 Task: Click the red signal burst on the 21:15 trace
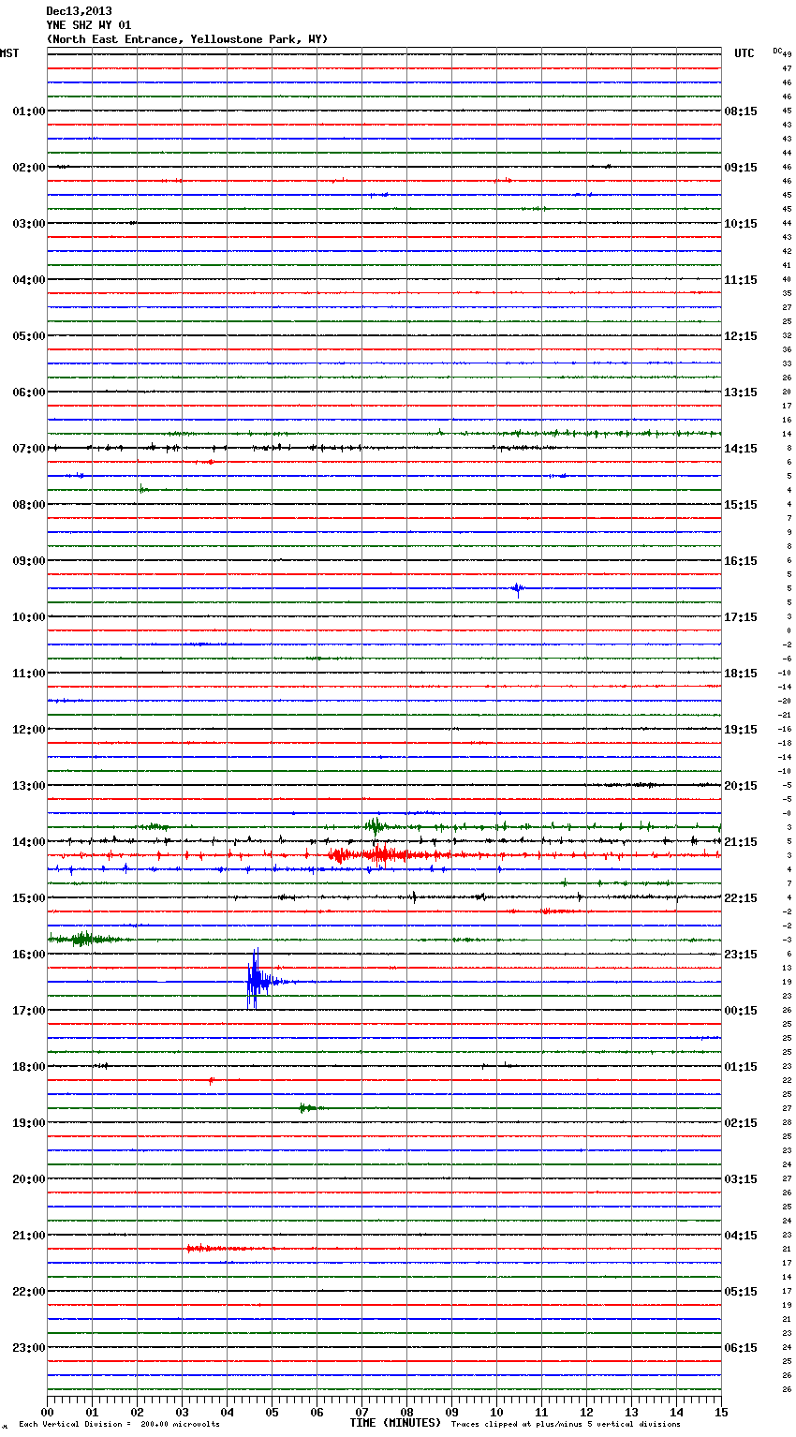pos(215,1248)
